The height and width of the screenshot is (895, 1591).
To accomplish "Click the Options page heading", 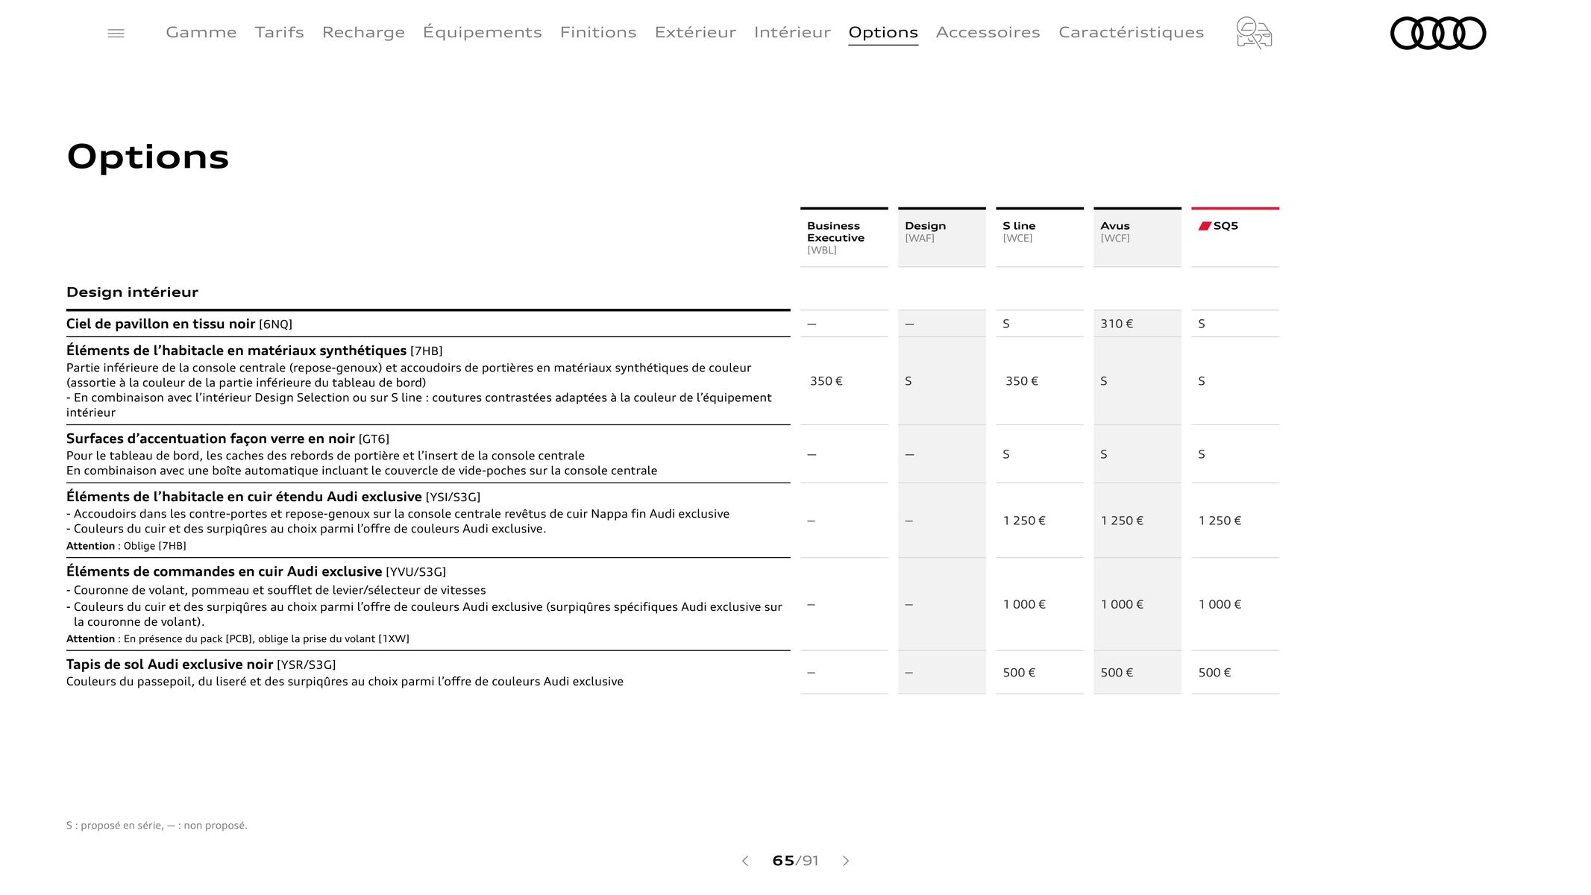I will point(148,157).
